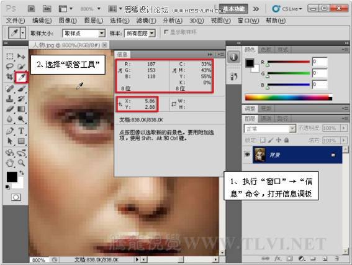
Task: Create new adjustment layer button
Action: click(301, 259)
